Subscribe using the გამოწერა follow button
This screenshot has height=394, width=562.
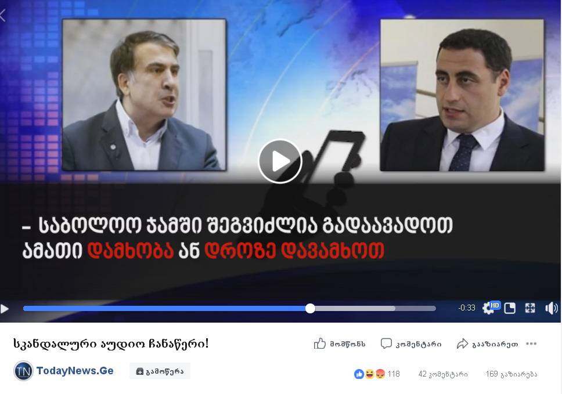point(160,371)
